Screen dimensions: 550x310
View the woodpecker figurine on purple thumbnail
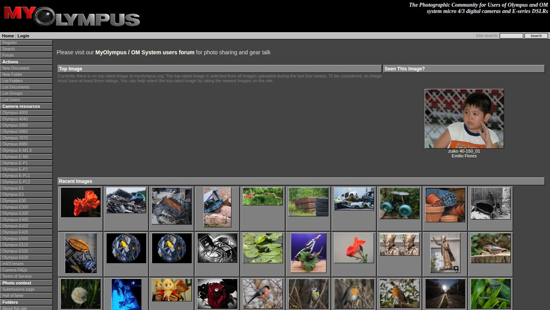(x=308, y=253)
